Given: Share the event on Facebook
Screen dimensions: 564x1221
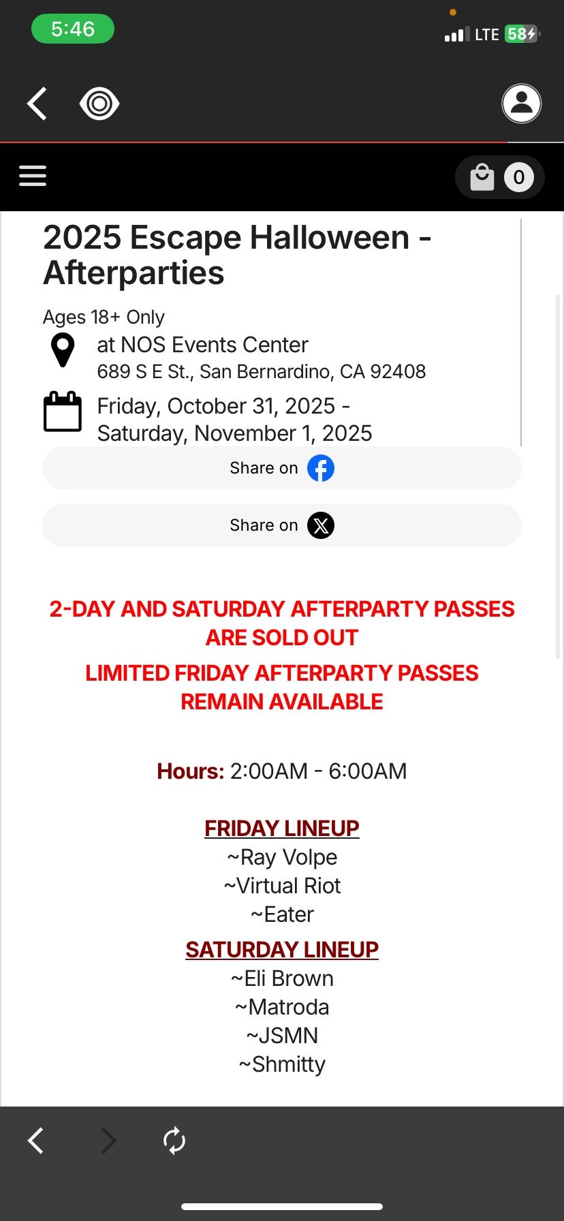Looking at the screenshot, I should [x=281, y=468].
